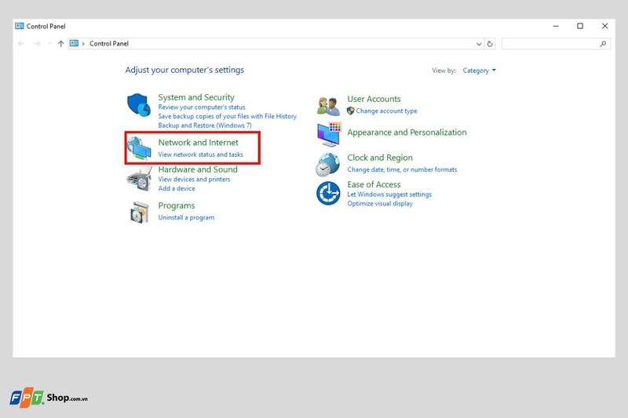Open Hardware and Sound category

point(198,169)
